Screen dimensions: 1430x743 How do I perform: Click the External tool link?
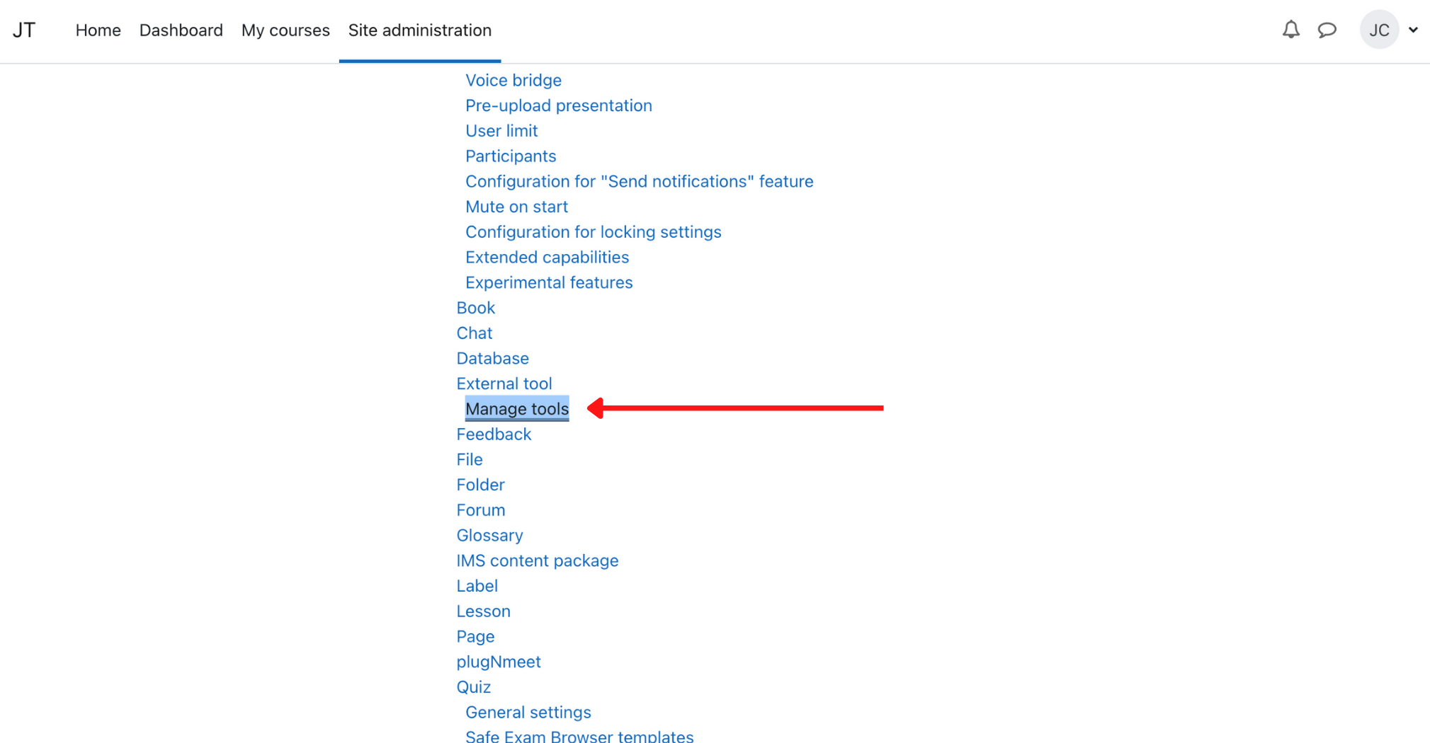[504, 384]
